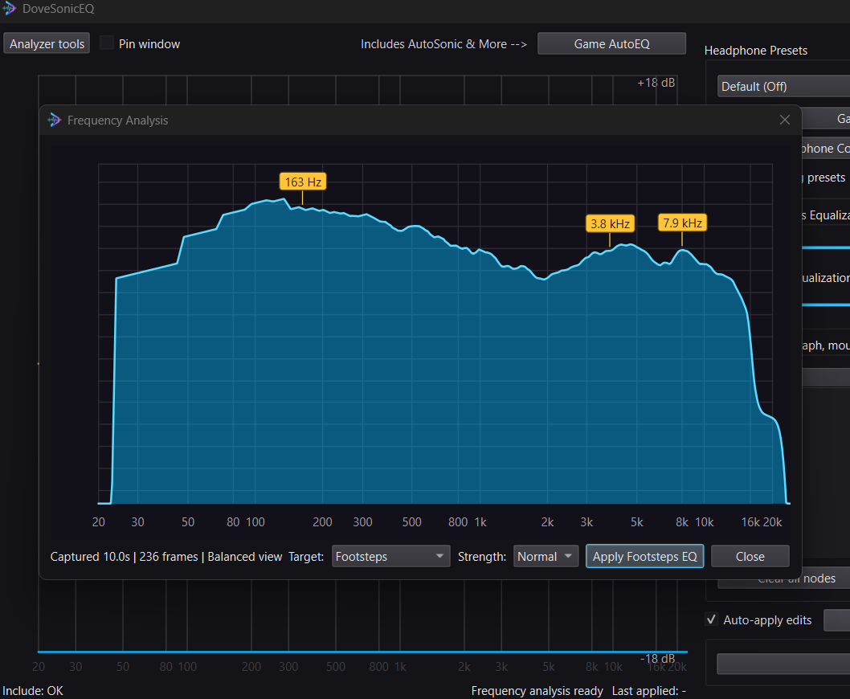Screen dimensions: 850x699
Task: Toggle the Pin window checkbox
Action: pyautogui.click(x=107, y=43)
